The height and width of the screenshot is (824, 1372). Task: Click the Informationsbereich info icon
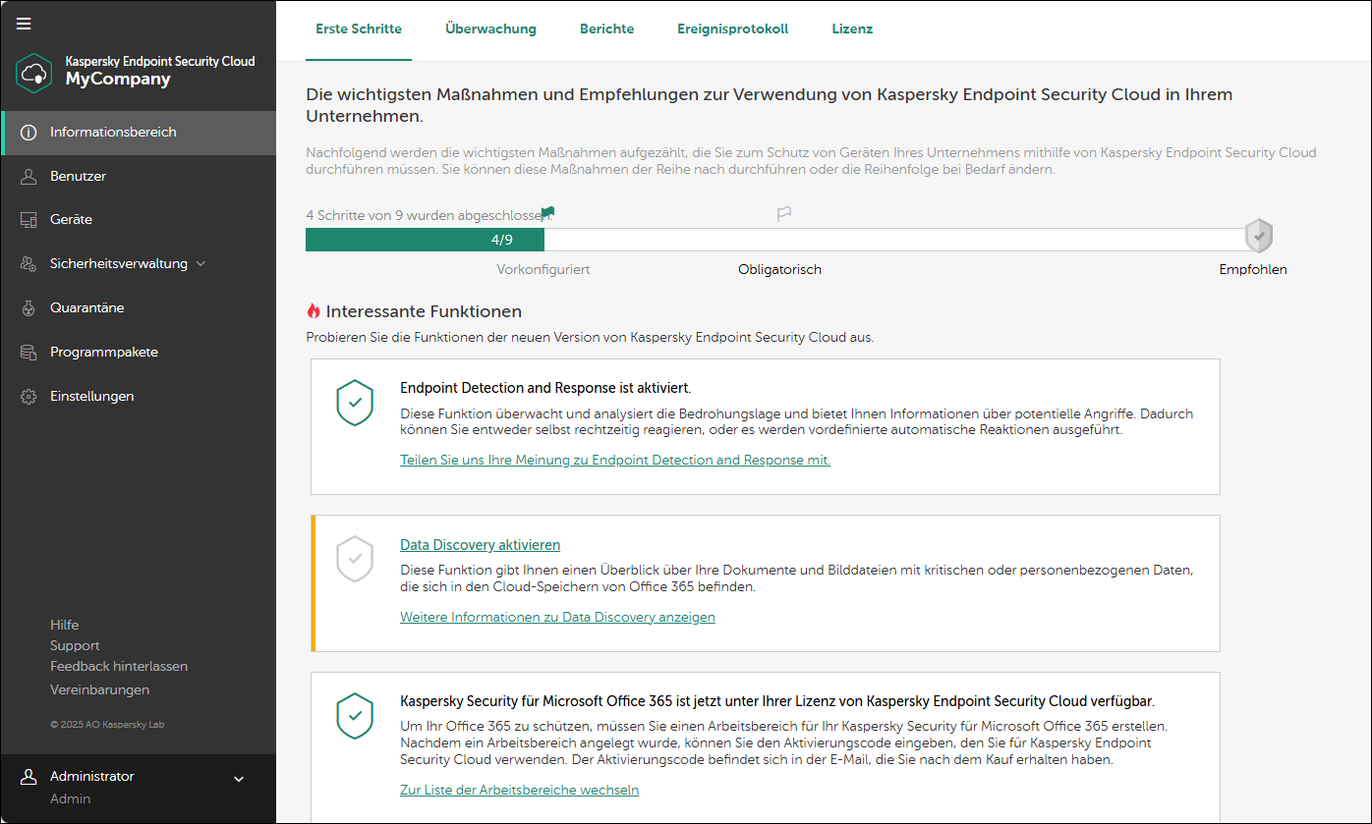[x=29, y=133]
